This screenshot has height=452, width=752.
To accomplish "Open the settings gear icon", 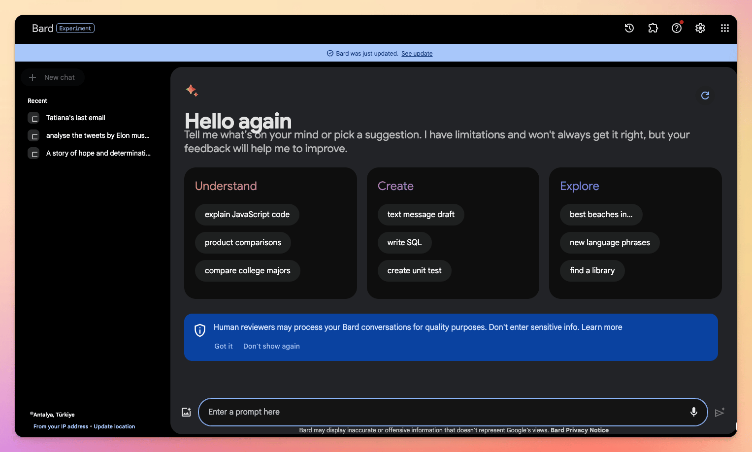I will click(700, 28).
